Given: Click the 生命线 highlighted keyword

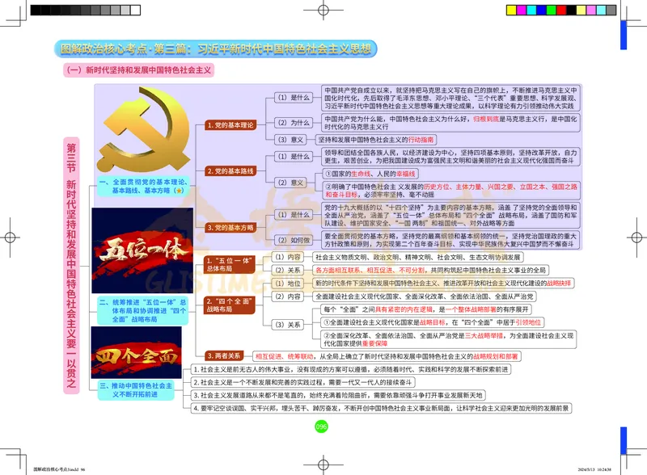Looking at the screenshot, I should (360, 174).
